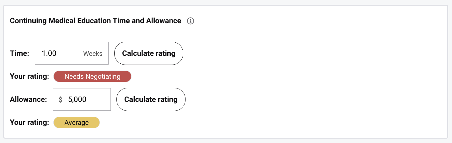Click the dollar sign in the Allowance field

click(61, 99)
